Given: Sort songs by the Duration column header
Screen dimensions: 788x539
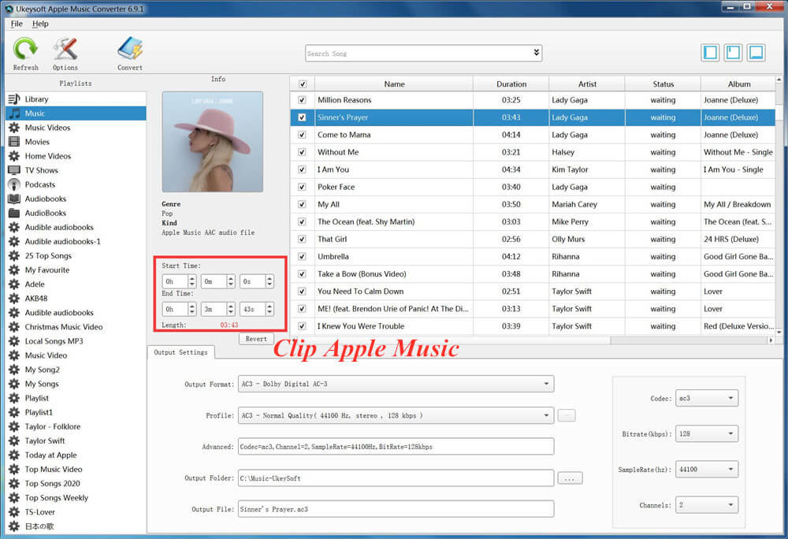Looking at the screenshot, I should coord(511,84).
